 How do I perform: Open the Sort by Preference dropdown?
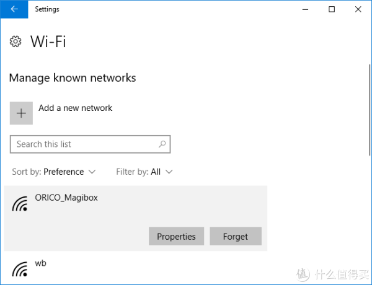click(54, 172)
